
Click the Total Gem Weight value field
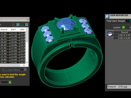pyautogui.click(x=129, y=21)
